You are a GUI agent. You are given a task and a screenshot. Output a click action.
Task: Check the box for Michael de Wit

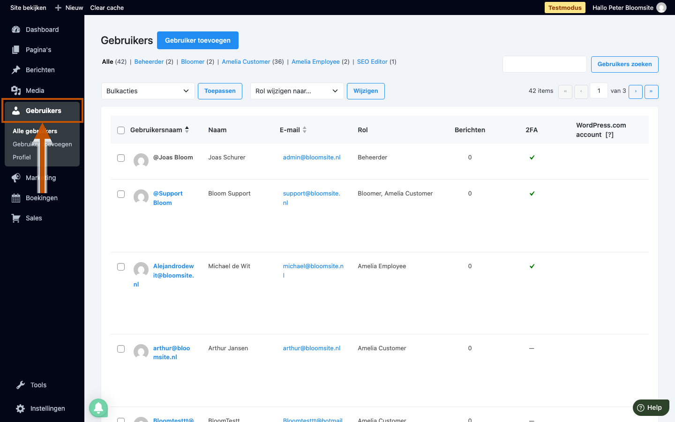(121, 267)
